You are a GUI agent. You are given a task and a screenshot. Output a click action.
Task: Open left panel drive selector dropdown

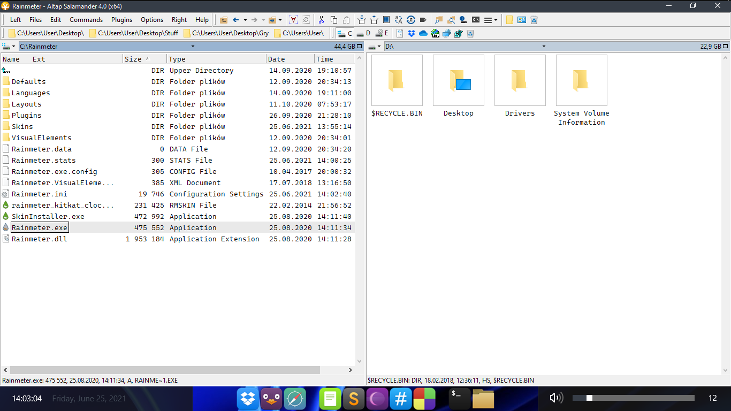(9, 47)
